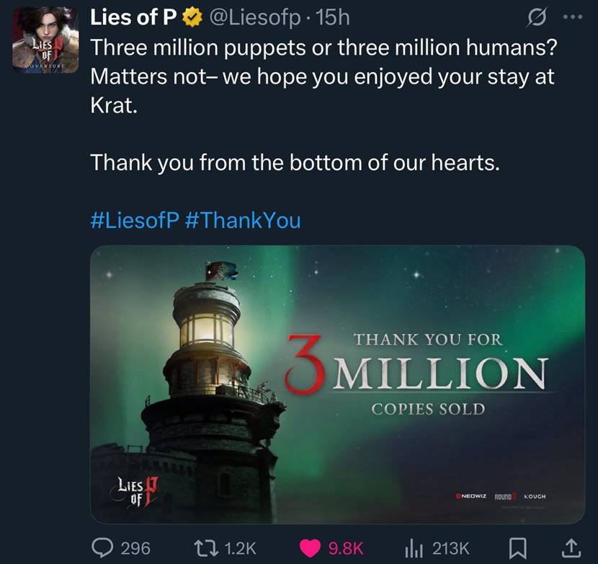
Task: Click the 1.2K reposts count
Action: pyautogui.click(x=240, y=548)
